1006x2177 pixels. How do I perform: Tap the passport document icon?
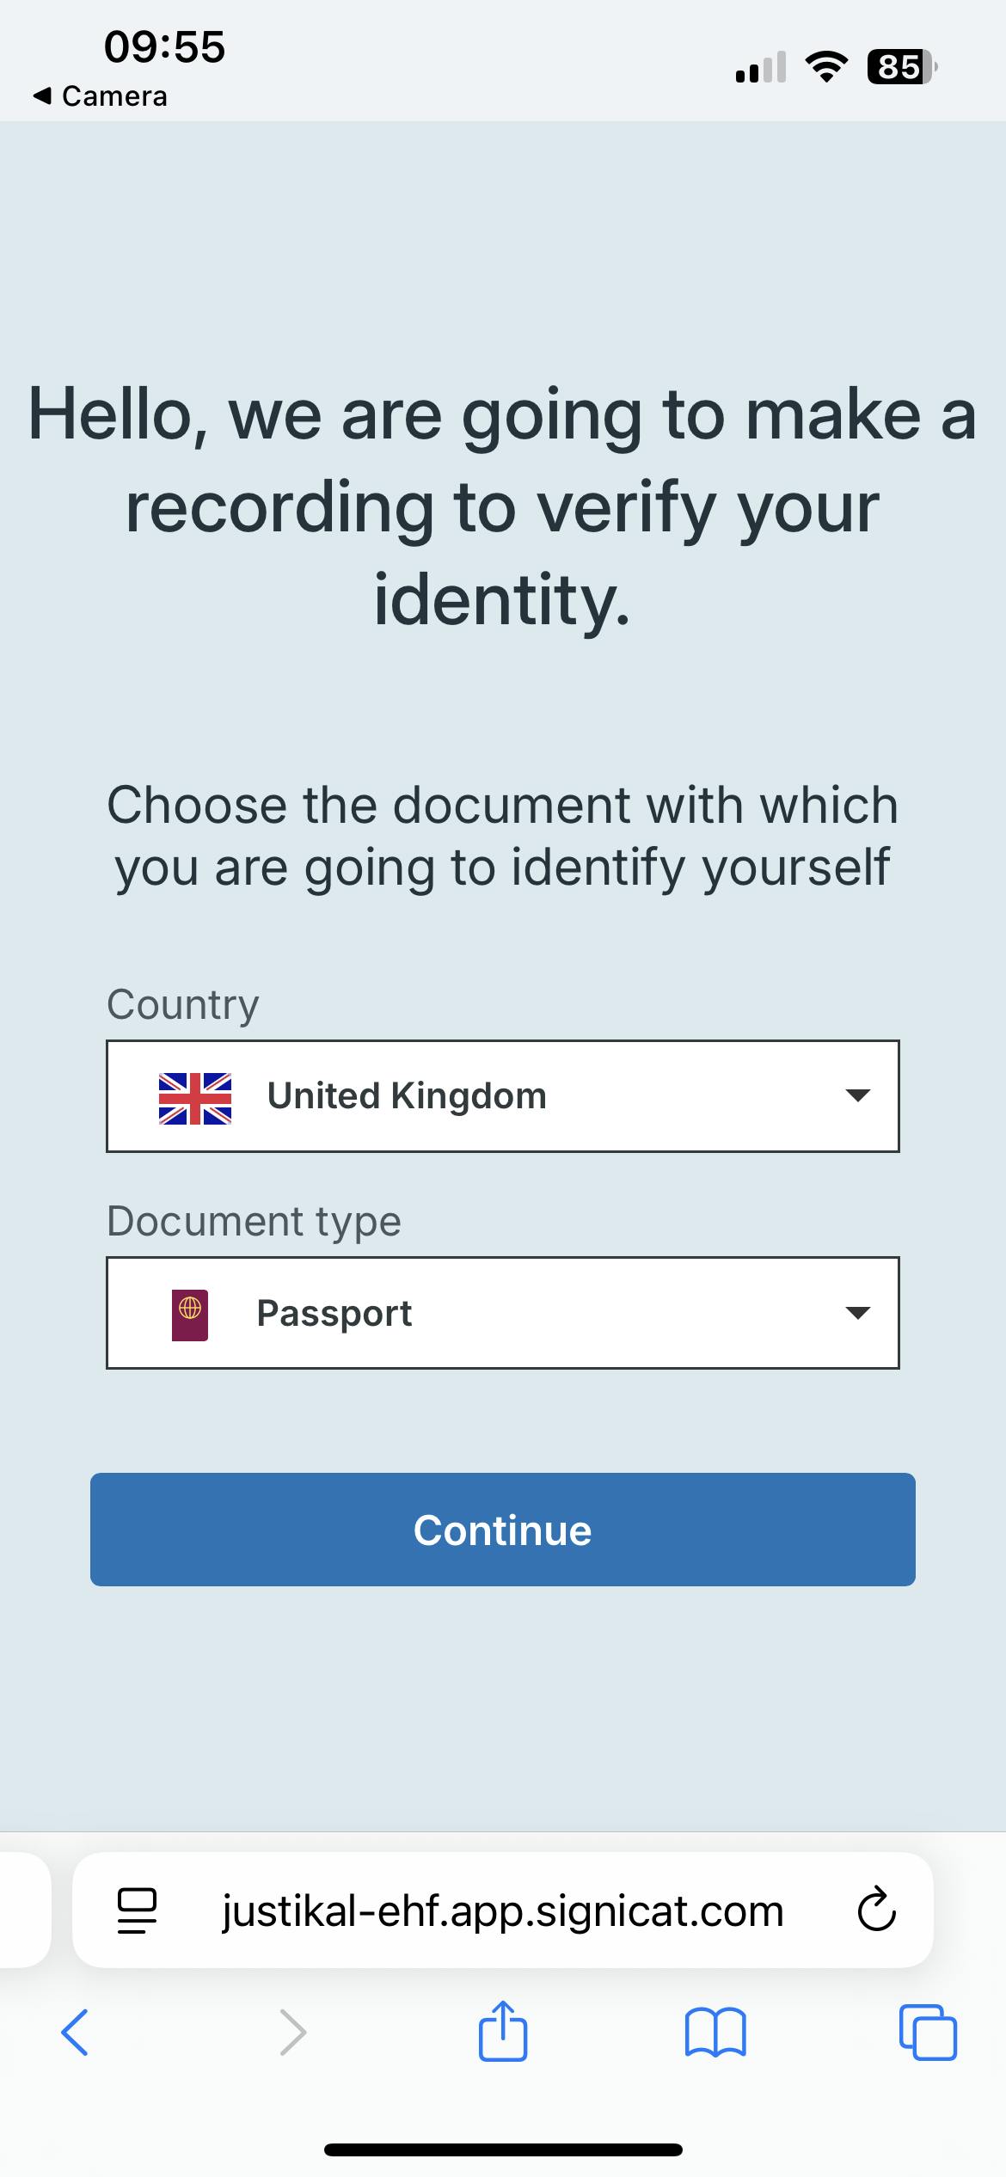[x=190, y=1315]
